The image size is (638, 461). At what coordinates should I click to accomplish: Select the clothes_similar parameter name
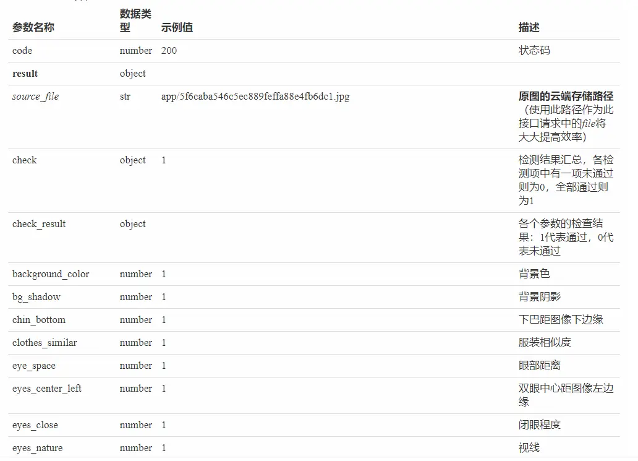pos(45,342)
